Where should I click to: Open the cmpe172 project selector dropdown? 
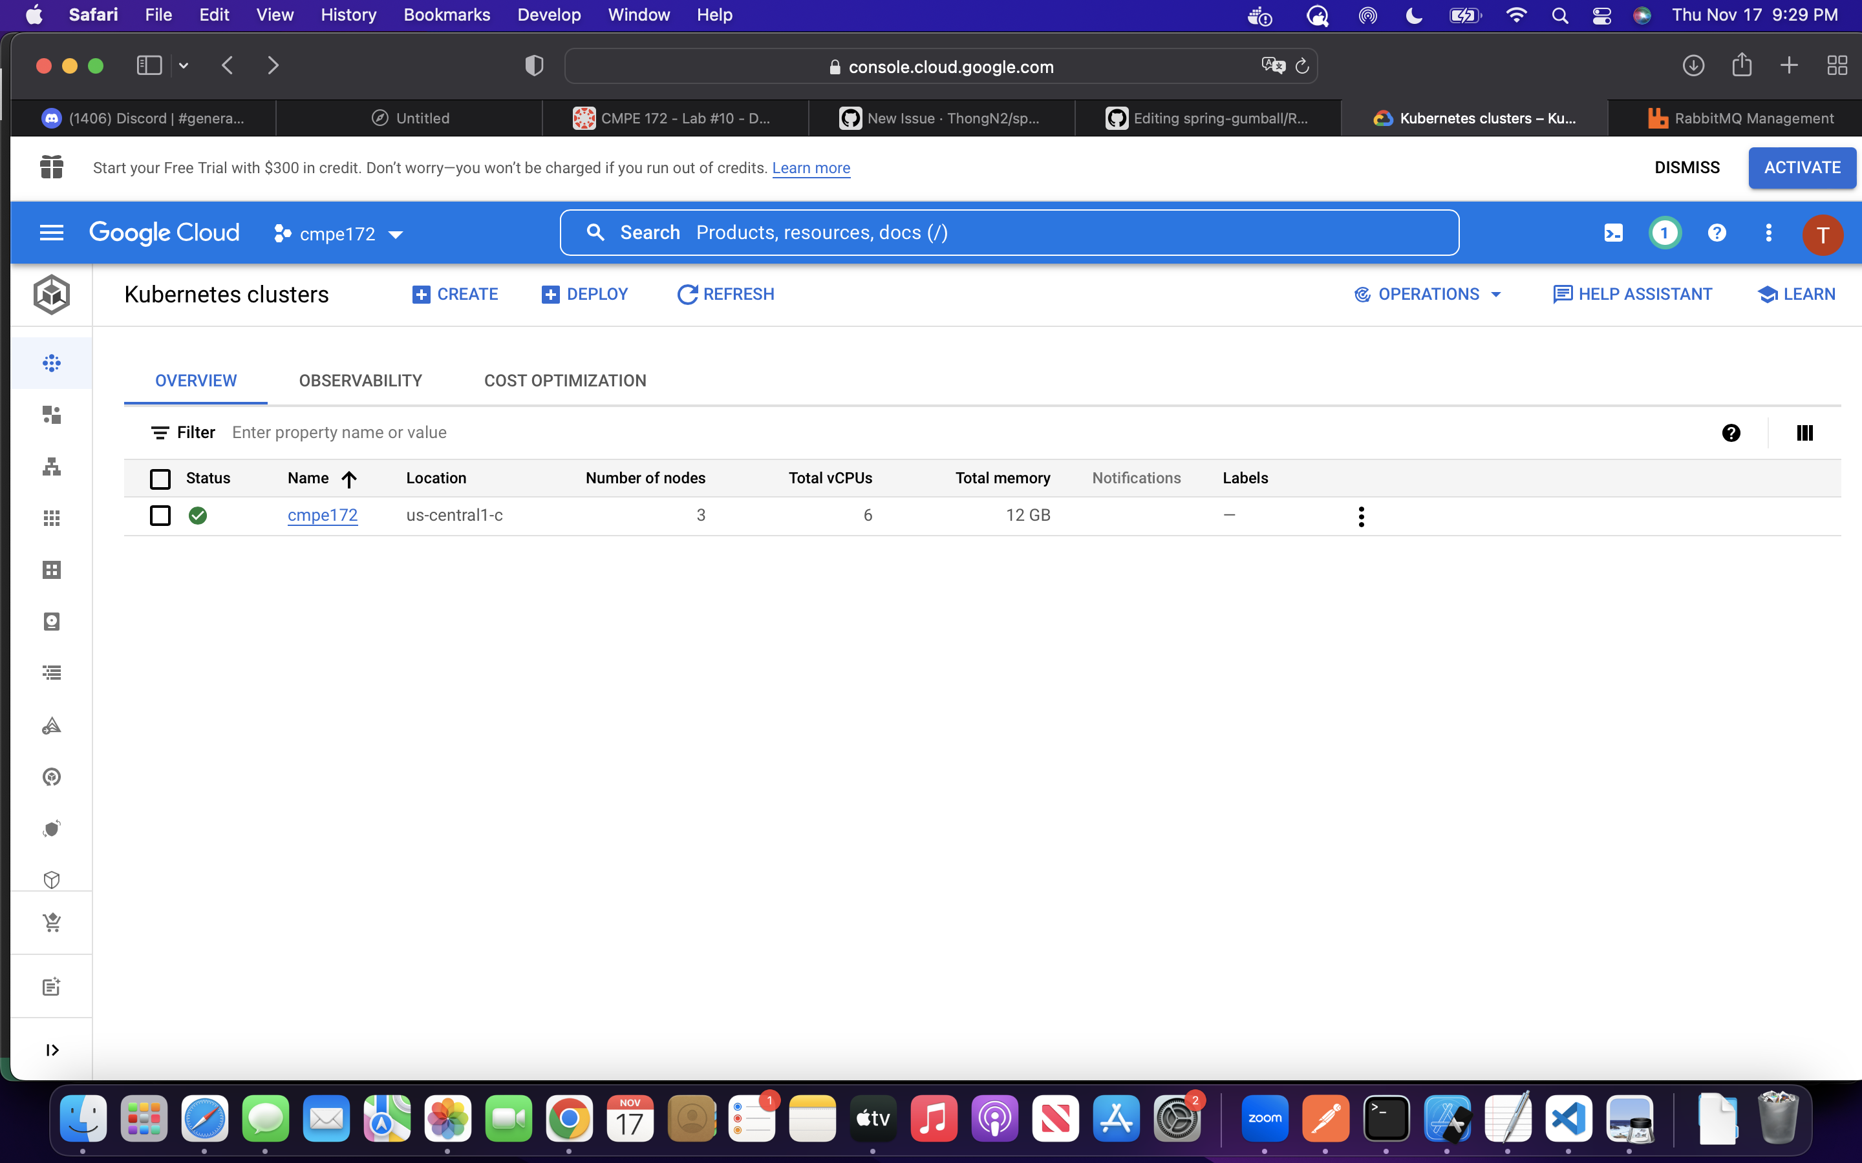tap(339, 234)
